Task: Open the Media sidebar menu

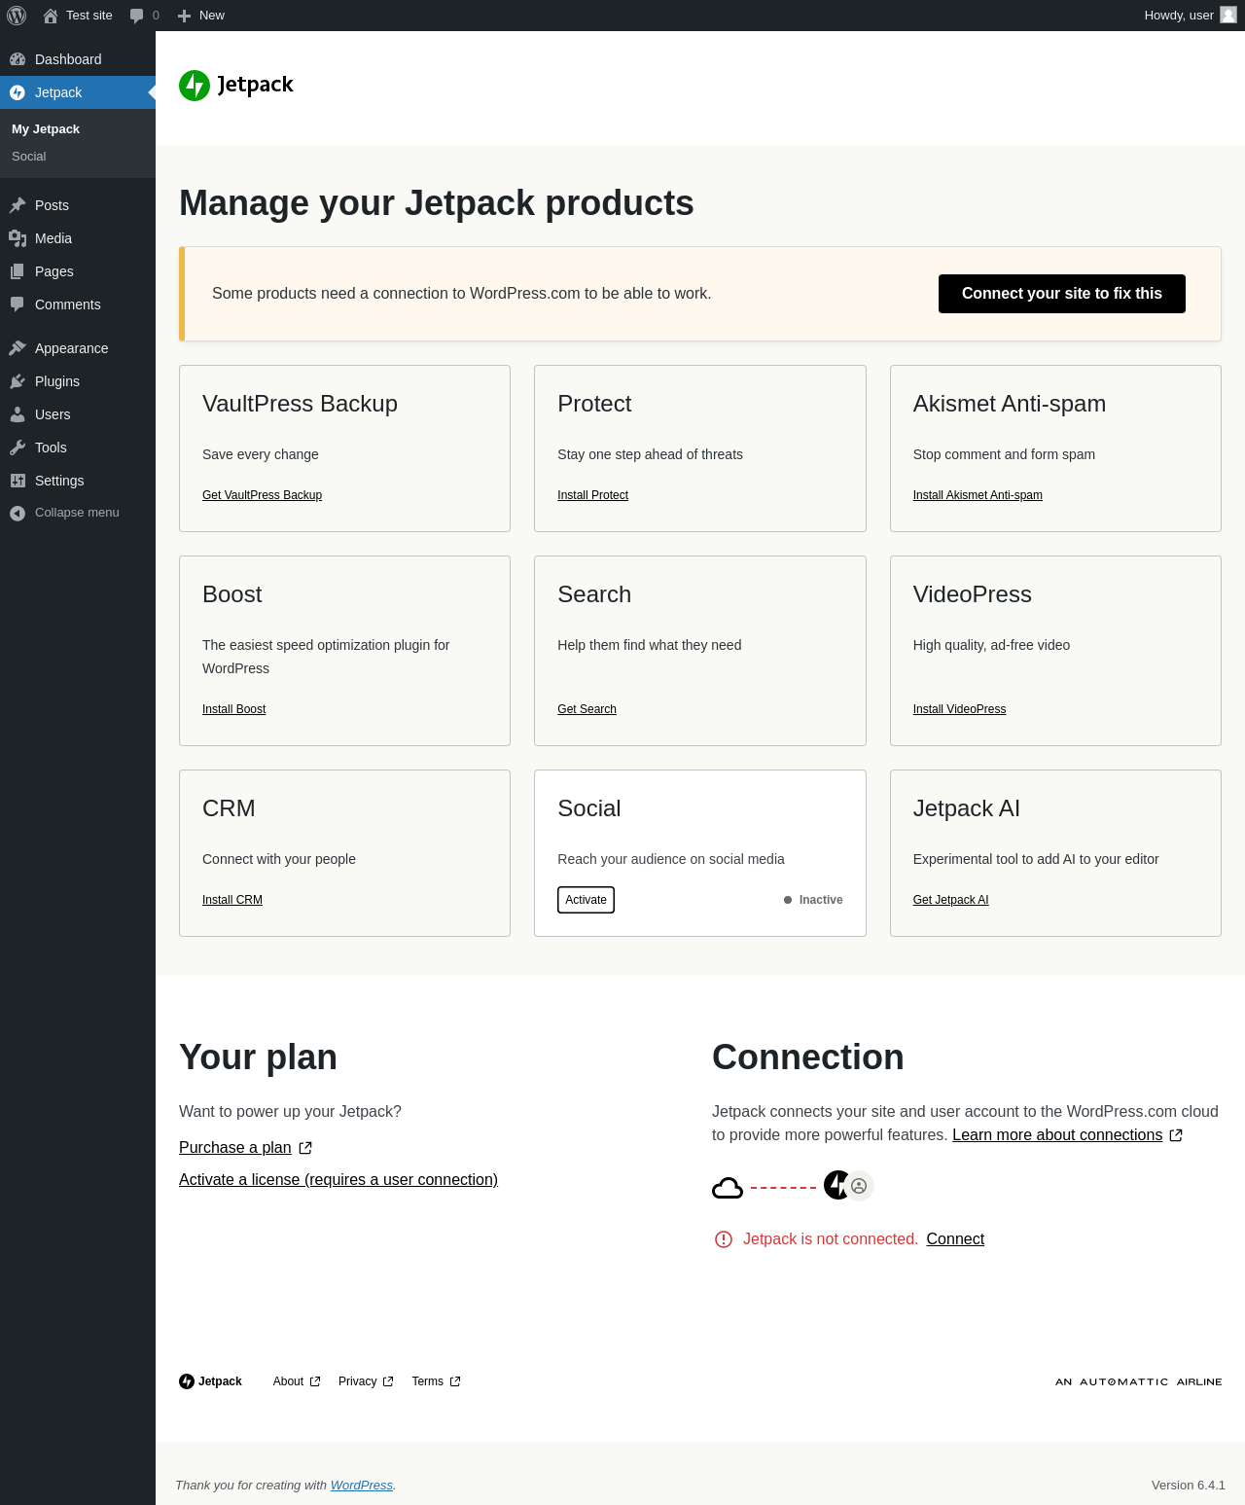Action: 53,238
